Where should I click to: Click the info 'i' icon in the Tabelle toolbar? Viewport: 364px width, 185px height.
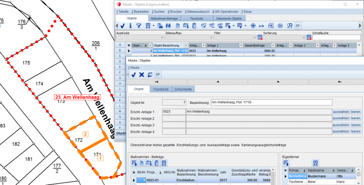130,26
